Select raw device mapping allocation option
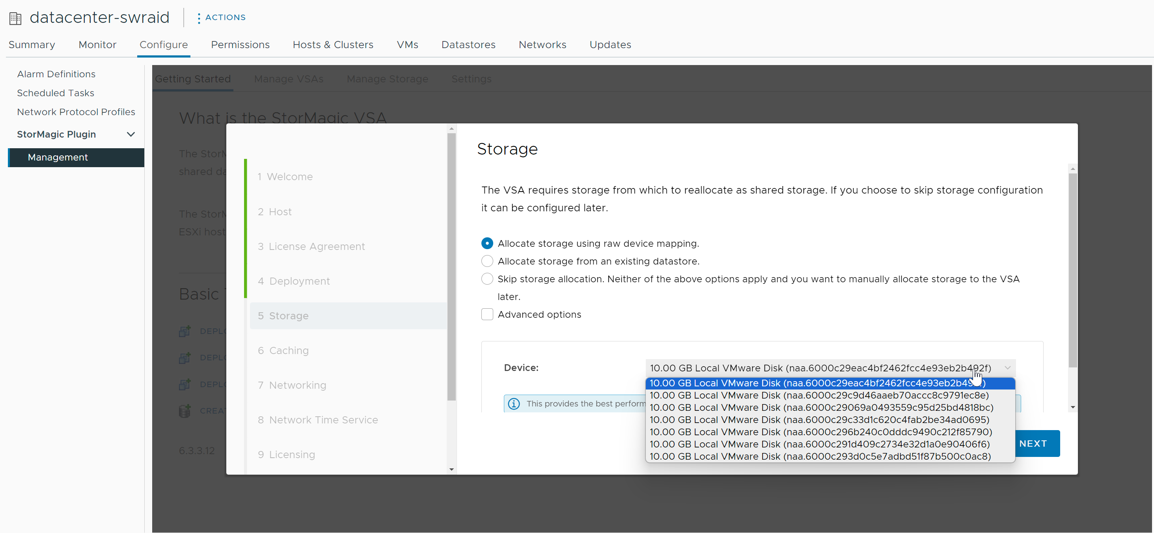 pyautogui.click(x=487, y=243)
